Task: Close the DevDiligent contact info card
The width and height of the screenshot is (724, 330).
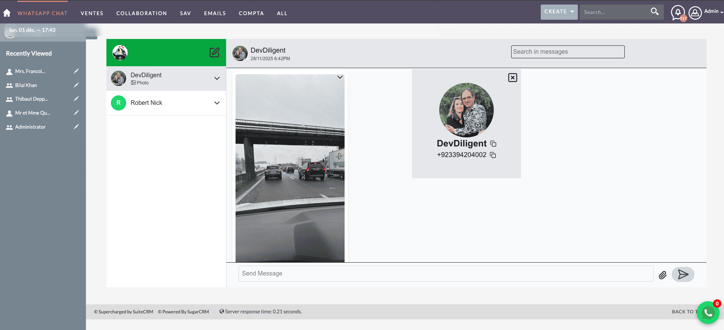Action: point(512,78)
